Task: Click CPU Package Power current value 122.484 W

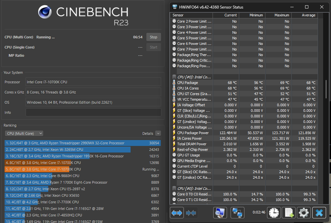Action: 228,133
